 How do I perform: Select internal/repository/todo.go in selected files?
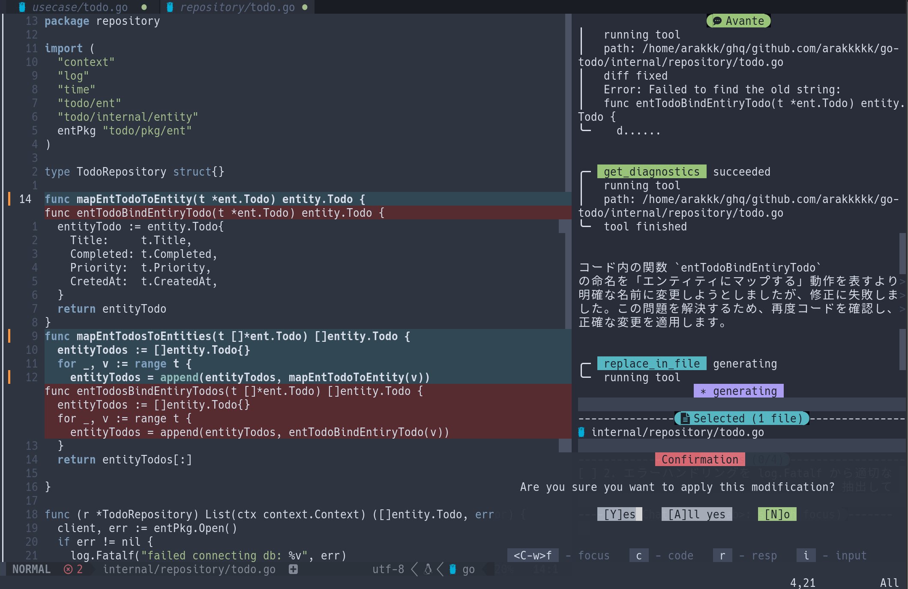(677, 432)
